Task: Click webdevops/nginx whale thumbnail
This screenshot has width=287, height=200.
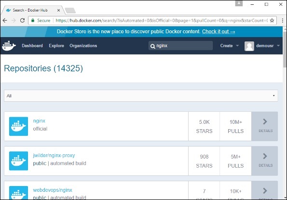Action: point(18,193)
